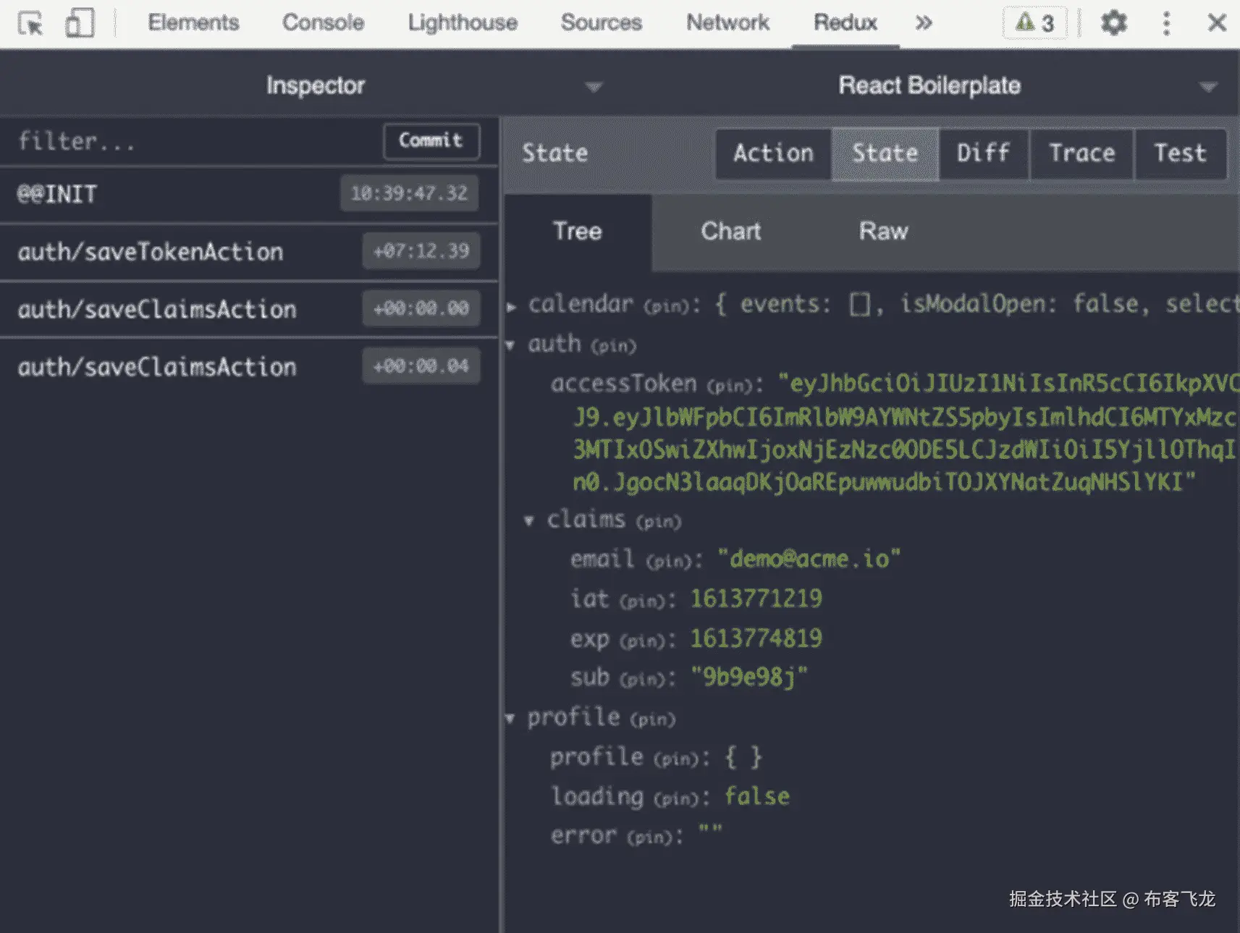Pin the sub key
This screenshot has height=933, width=1240.
642,680
